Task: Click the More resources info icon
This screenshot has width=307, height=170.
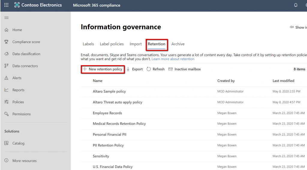Action: tap(7, 160)
